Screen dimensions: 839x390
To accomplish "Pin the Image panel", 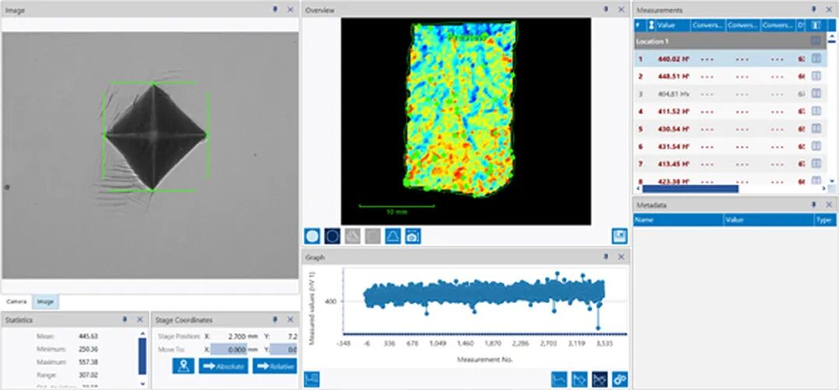I will [275, 9].
